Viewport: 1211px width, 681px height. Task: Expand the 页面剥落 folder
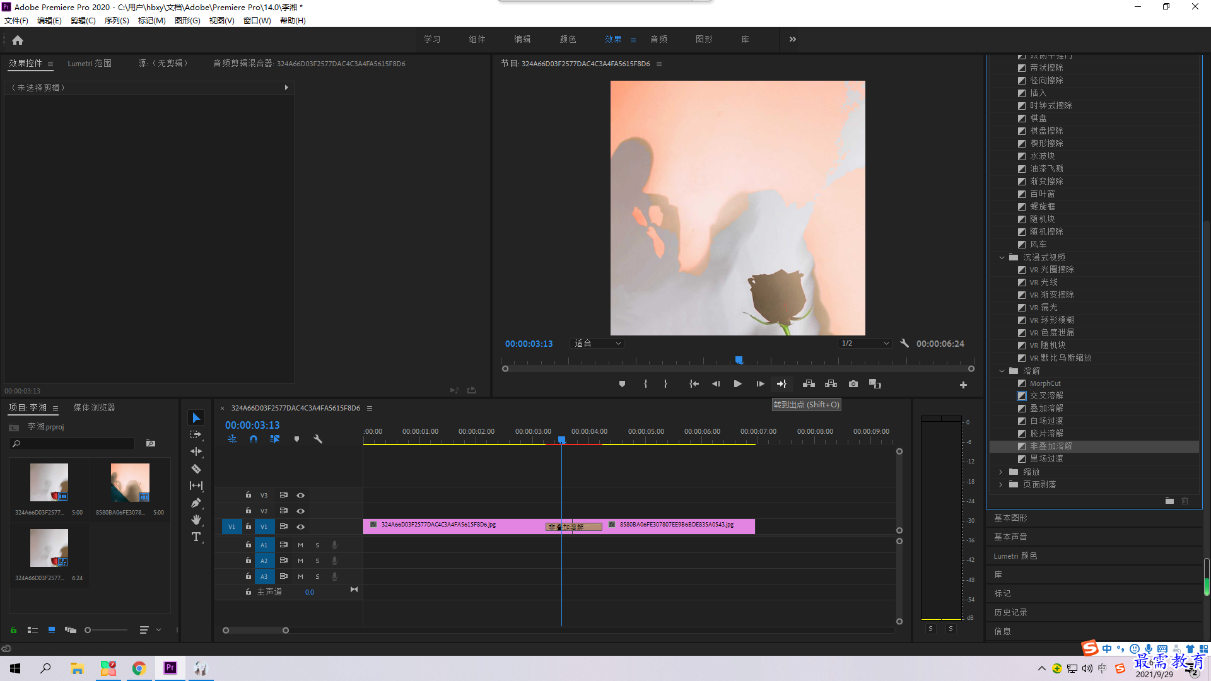(x=1001, y=484)
